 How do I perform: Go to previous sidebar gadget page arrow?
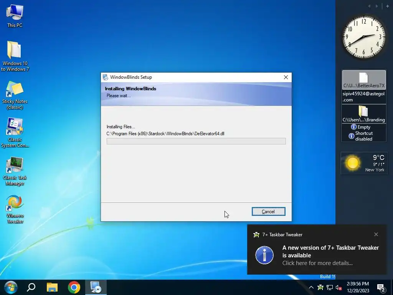[369, 6]
